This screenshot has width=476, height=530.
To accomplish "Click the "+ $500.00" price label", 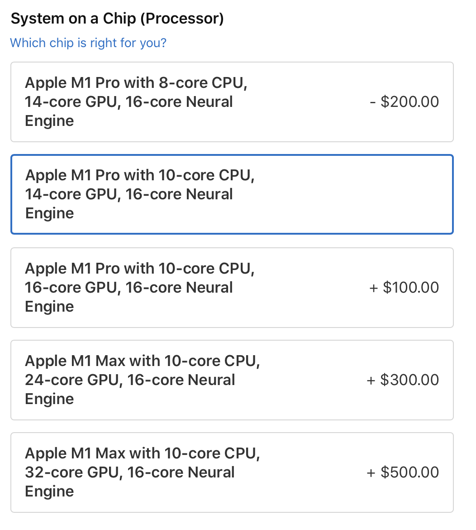I will 403,472.
